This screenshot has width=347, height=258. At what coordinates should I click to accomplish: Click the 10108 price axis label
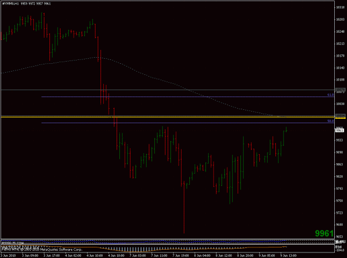[340, 80]
